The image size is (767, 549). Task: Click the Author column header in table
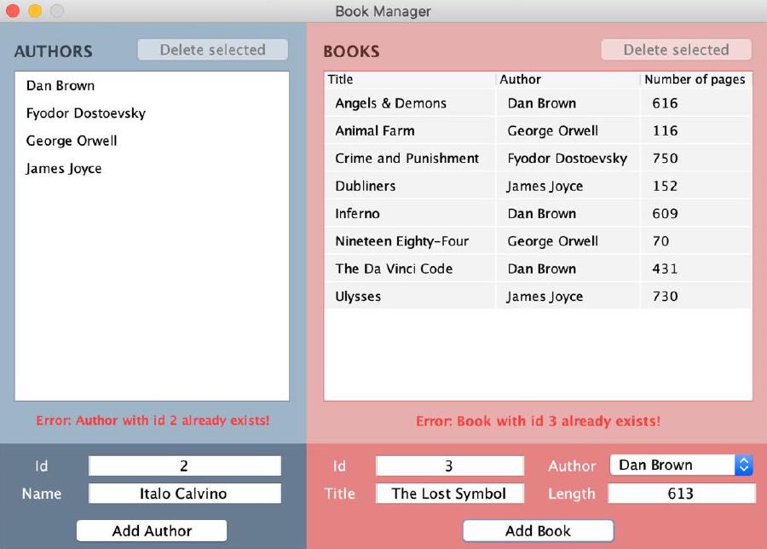(567, 79)
